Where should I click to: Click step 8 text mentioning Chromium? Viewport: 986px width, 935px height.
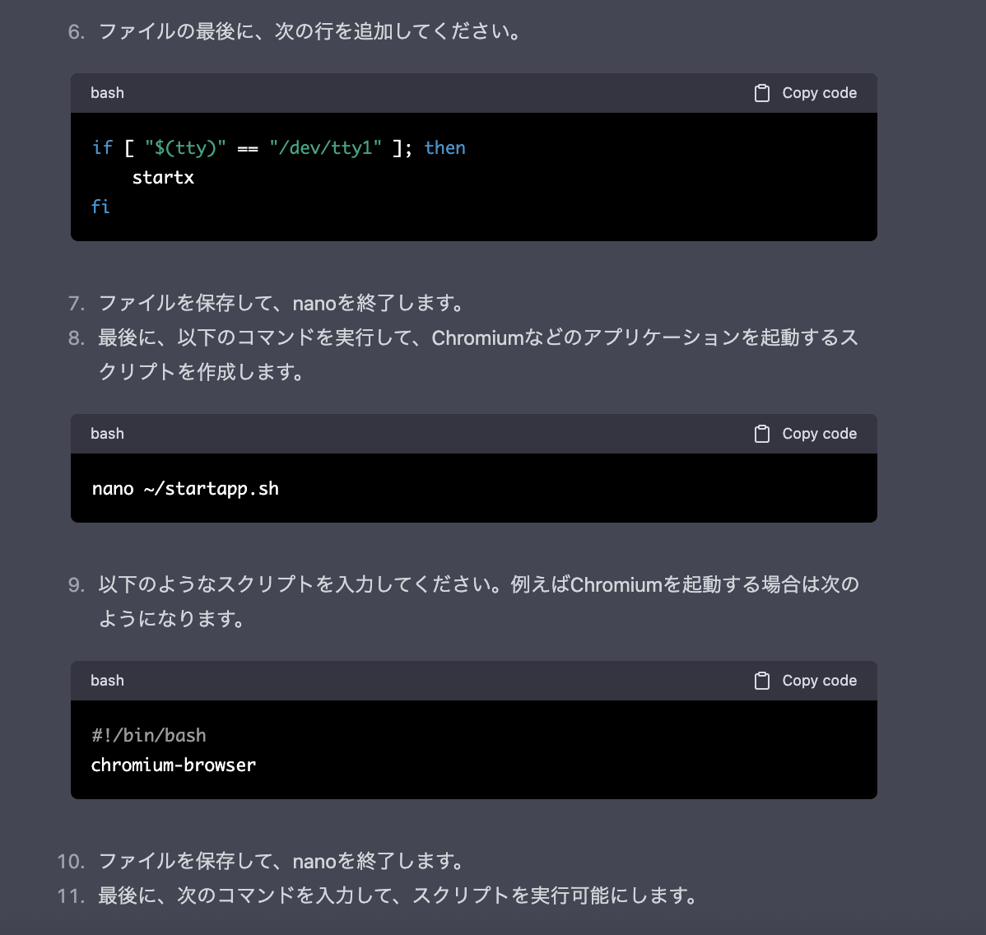coord(477,338)
